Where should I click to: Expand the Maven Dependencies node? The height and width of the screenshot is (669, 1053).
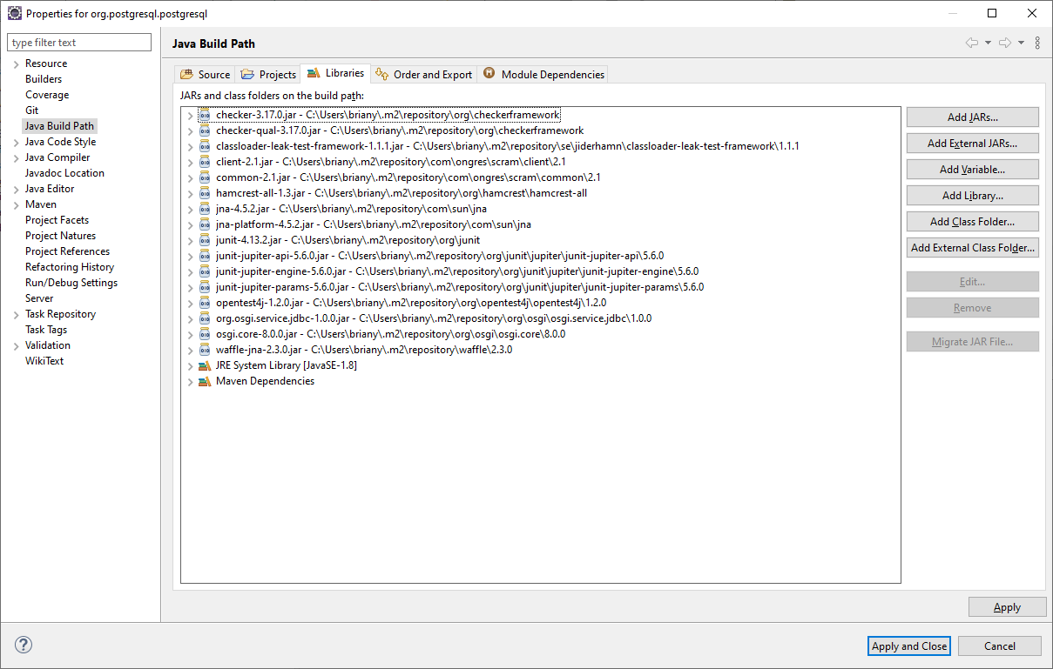tap(190, 382)
